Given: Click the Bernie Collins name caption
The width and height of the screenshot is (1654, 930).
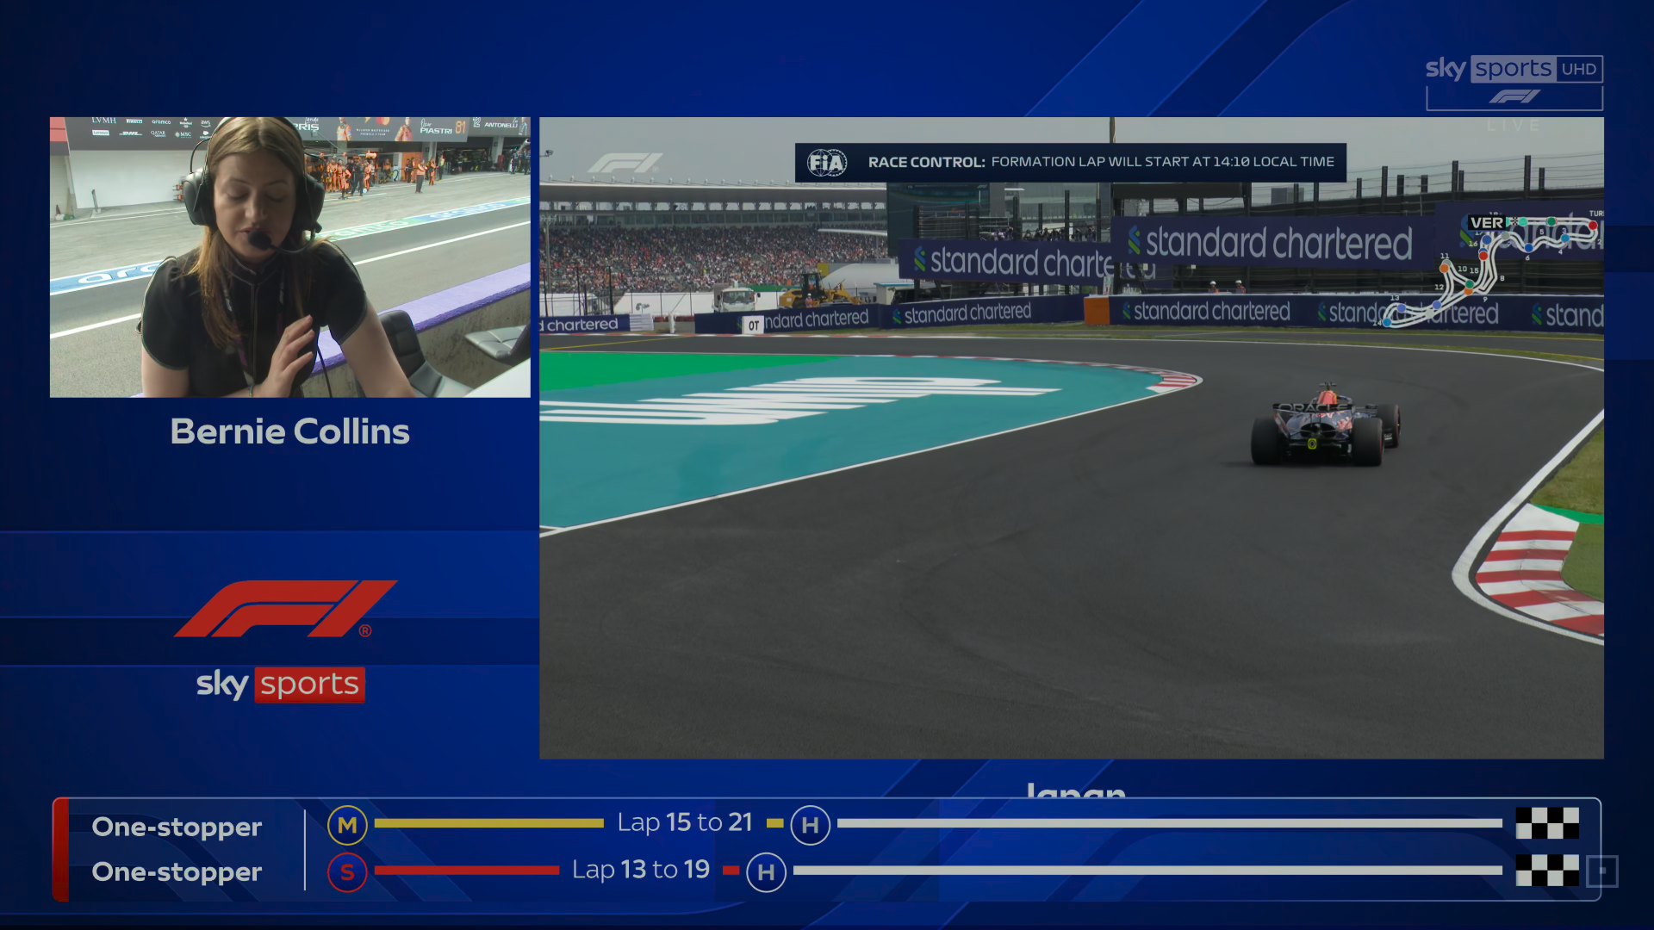Looking at the screenshot, I should [289, 431].
